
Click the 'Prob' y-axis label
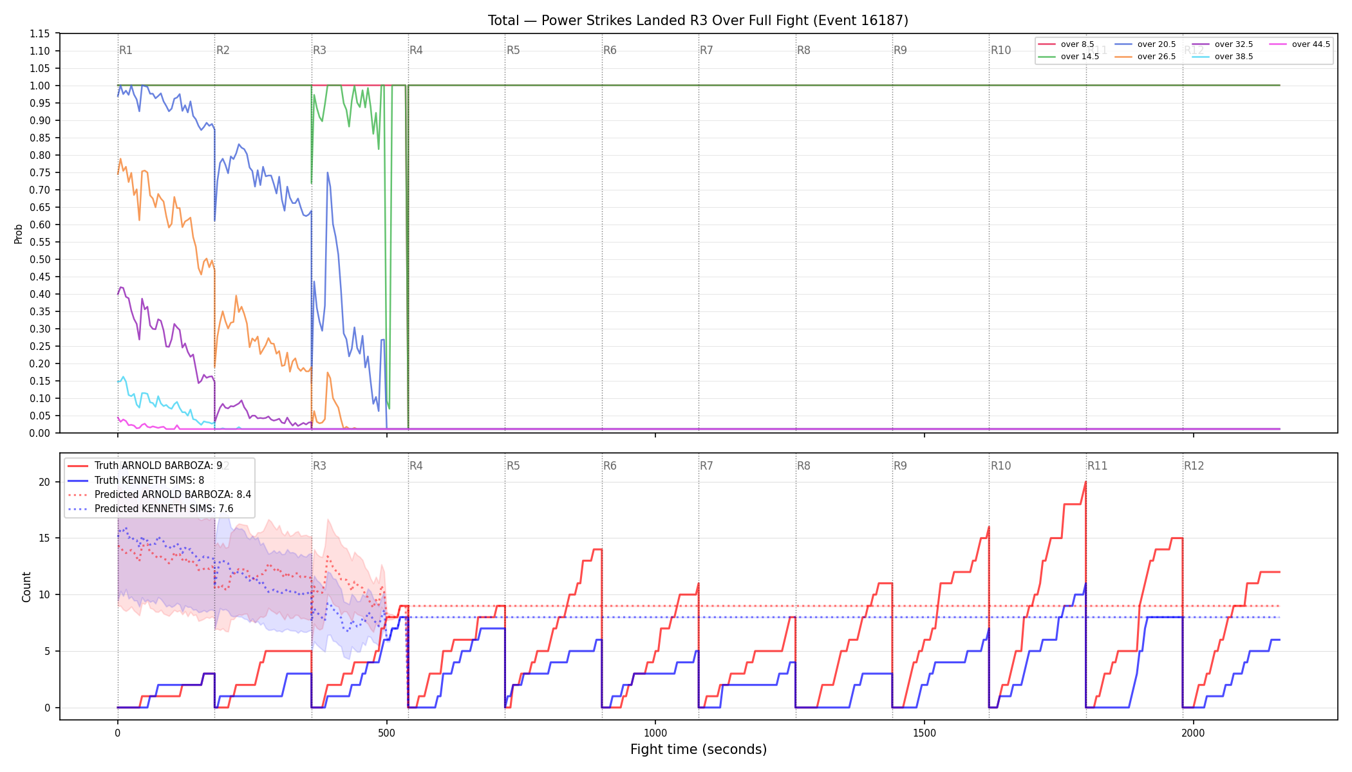click(x=18, y=234)
